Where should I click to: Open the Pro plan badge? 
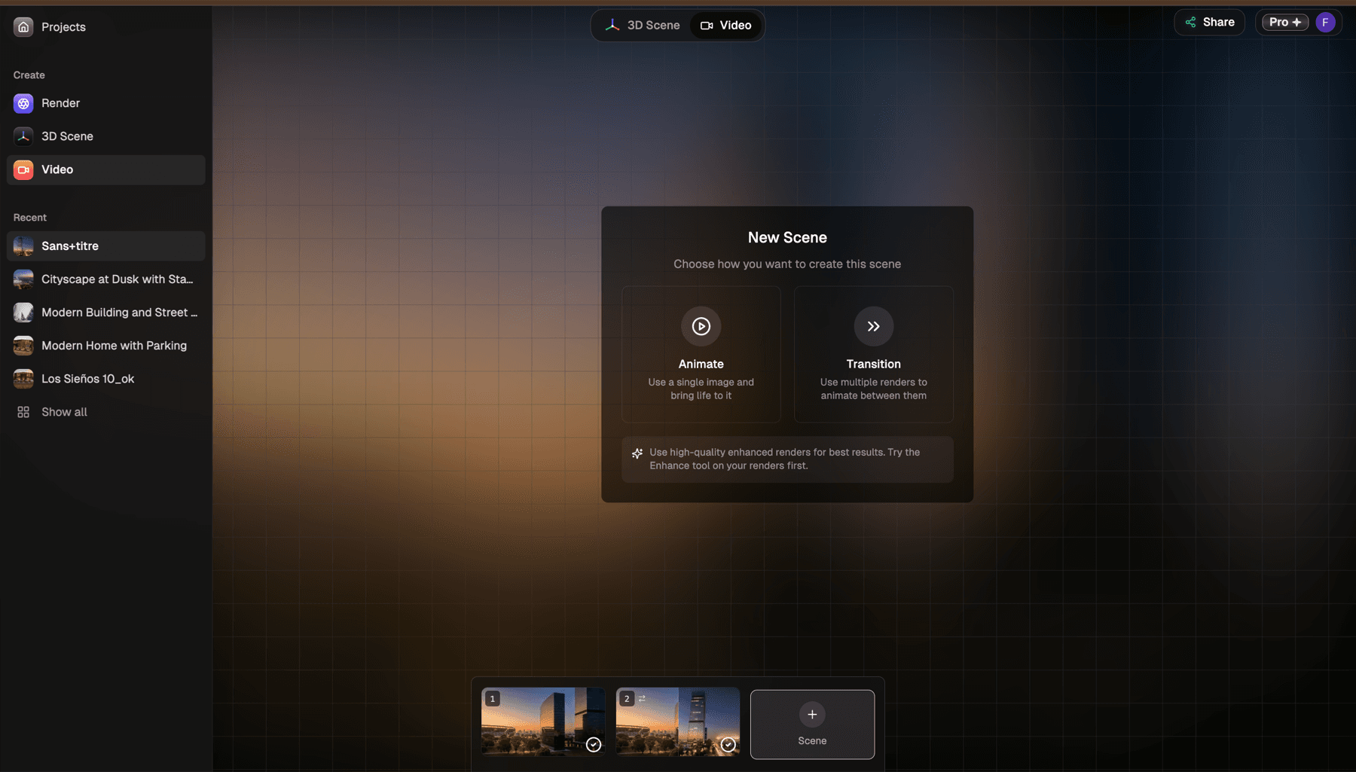click(1285, 23)
